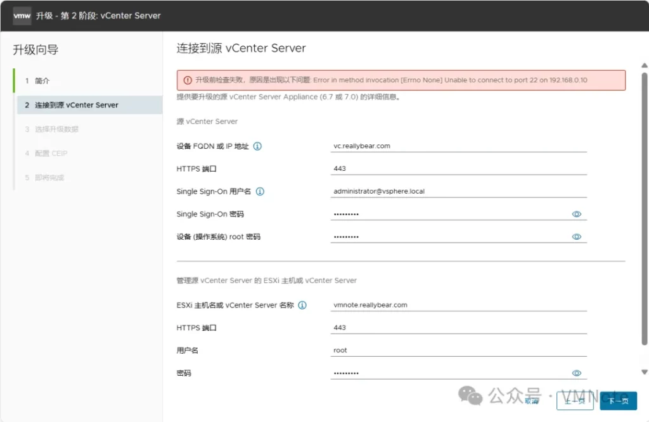Click info icon beside Single Sign-On 用户名

click(x=260, y=192)
